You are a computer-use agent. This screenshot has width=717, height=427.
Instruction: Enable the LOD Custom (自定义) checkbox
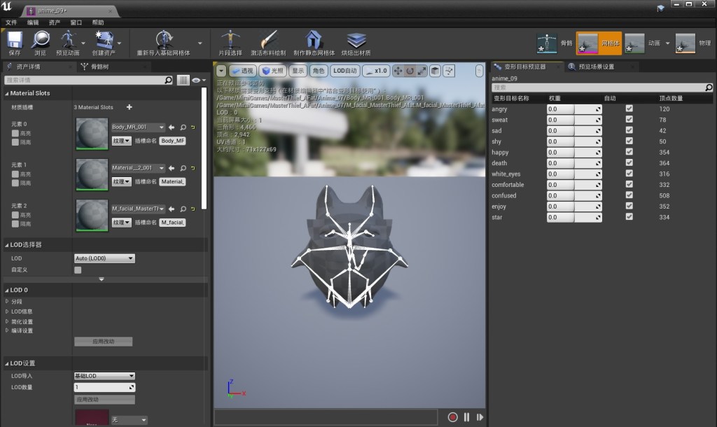[x=78, y=269]
